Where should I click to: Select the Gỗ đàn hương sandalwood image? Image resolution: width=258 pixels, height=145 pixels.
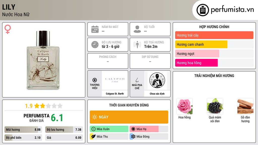pyautogui.click(x=245, y=106)
